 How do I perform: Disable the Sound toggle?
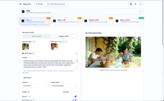[76, 96]
